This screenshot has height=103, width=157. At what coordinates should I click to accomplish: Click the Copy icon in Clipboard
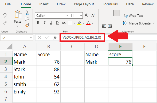tap(27, 19)
